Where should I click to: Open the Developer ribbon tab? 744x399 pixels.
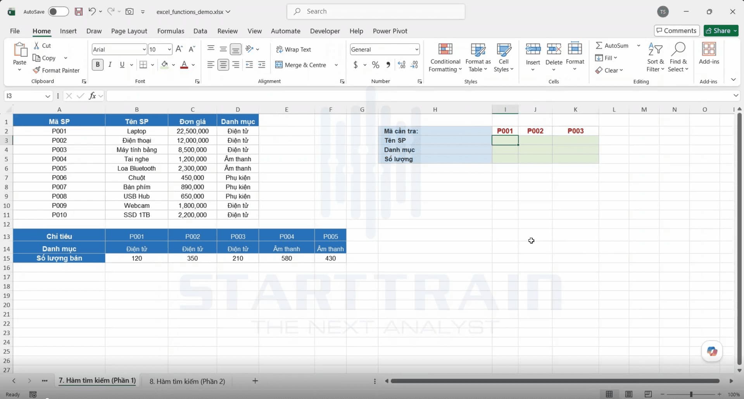pos(325,31)
